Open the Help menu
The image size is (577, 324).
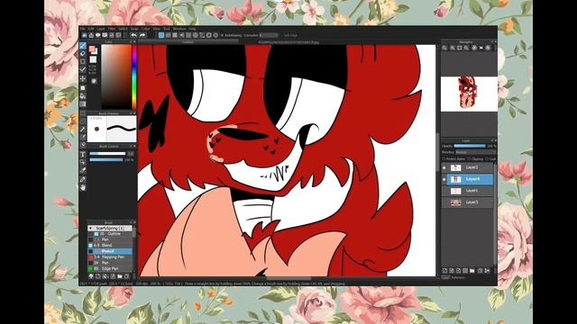pos(192,29)
